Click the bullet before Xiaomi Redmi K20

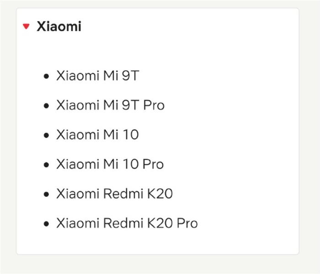[x=46, y=194]
